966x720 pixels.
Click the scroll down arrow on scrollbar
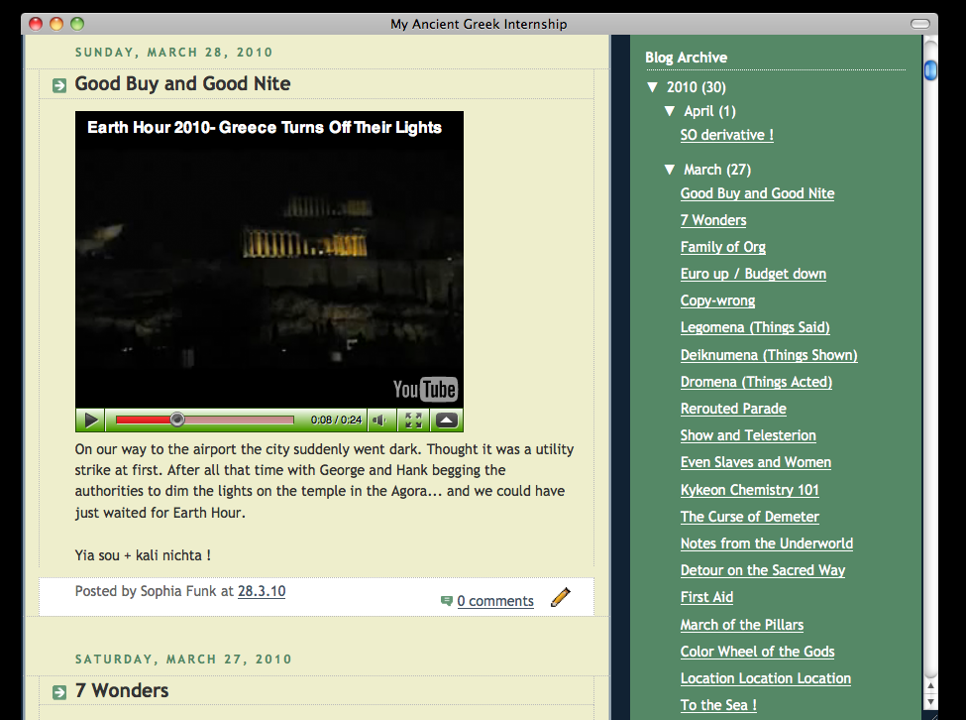click(x=930, y=700)
